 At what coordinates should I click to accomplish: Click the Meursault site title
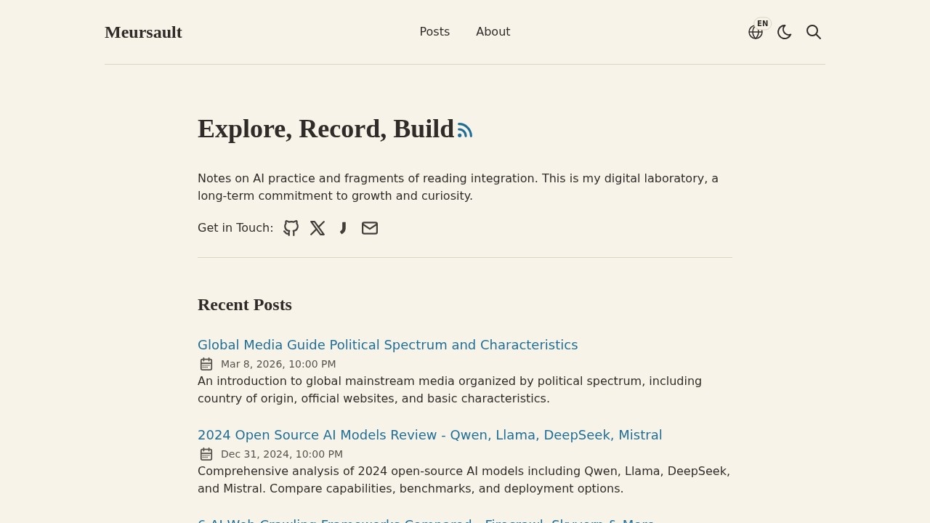pyautogui.click(x=143, y=32)
